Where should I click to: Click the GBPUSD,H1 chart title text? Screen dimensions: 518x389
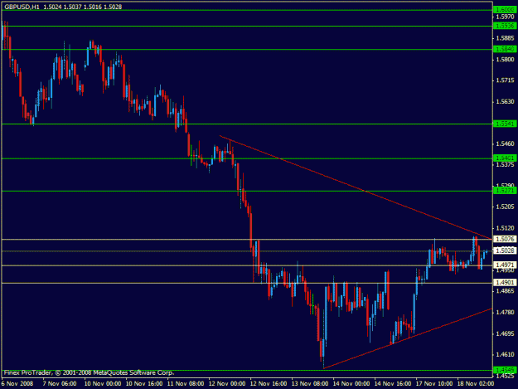(22, 7)
